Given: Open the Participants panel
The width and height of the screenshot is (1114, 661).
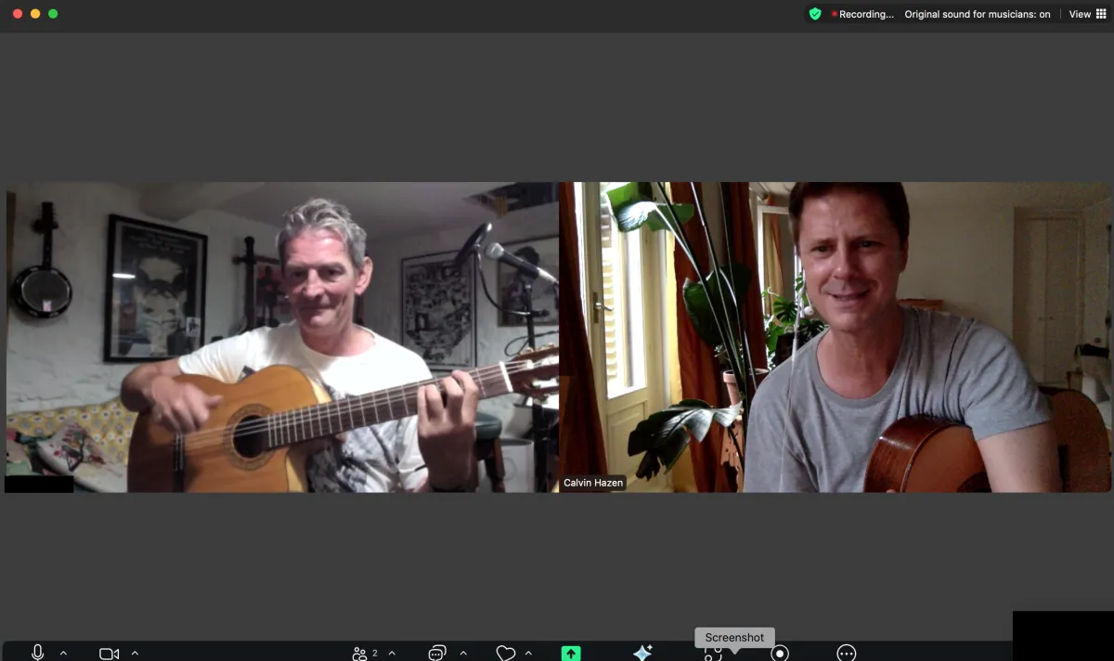Looking at the screenshot, I should point(362,653).
